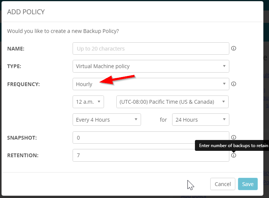269x198 pixels.
Task: Click the info icon next to Frequency dropdown
Action: 234,84
